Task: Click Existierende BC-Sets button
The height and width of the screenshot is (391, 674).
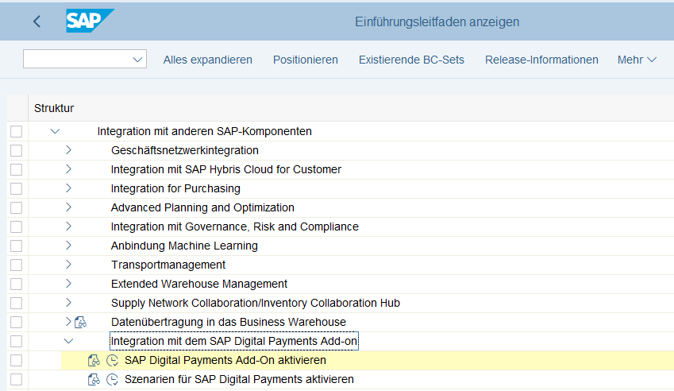Action: [x=411, y=60]
